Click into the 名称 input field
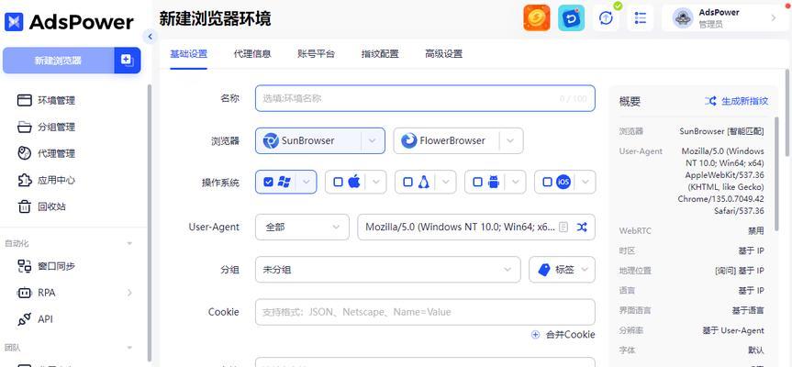792x367 pixels. click(425, 98)
